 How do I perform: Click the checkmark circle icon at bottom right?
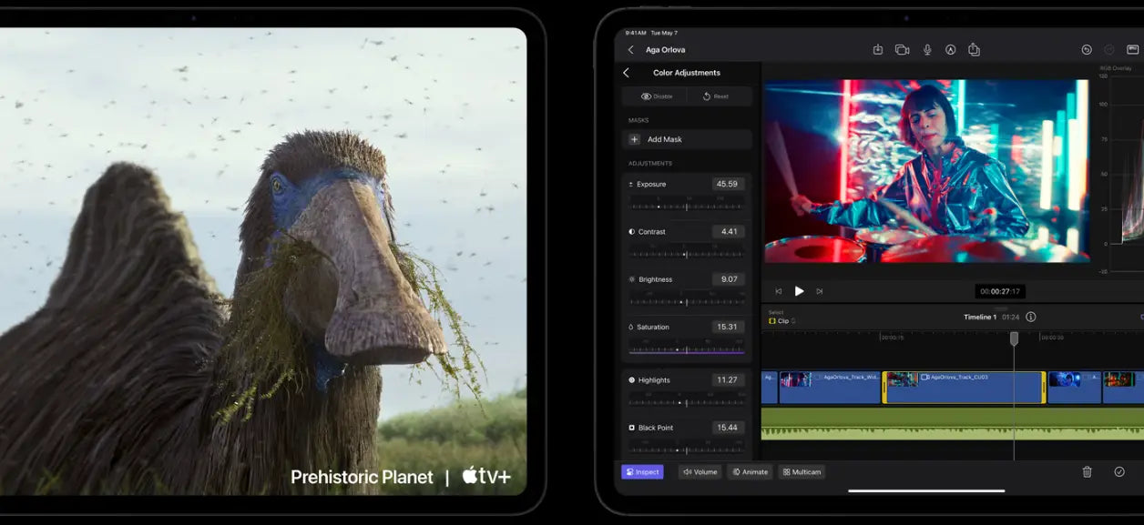1119,471
